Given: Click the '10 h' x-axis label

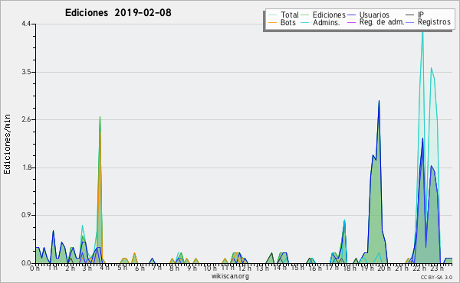Looking at the screenshot, I should (210, 268).
